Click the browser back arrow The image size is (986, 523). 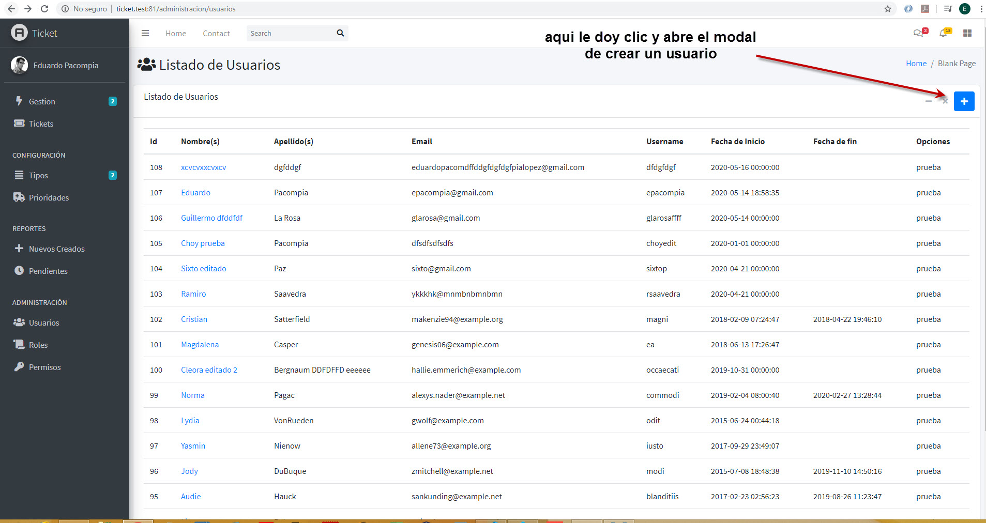tap(11, 9)
